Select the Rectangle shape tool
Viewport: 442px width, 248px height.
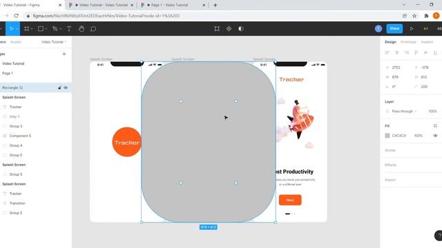pyautogui.click(x=41, y=29)
